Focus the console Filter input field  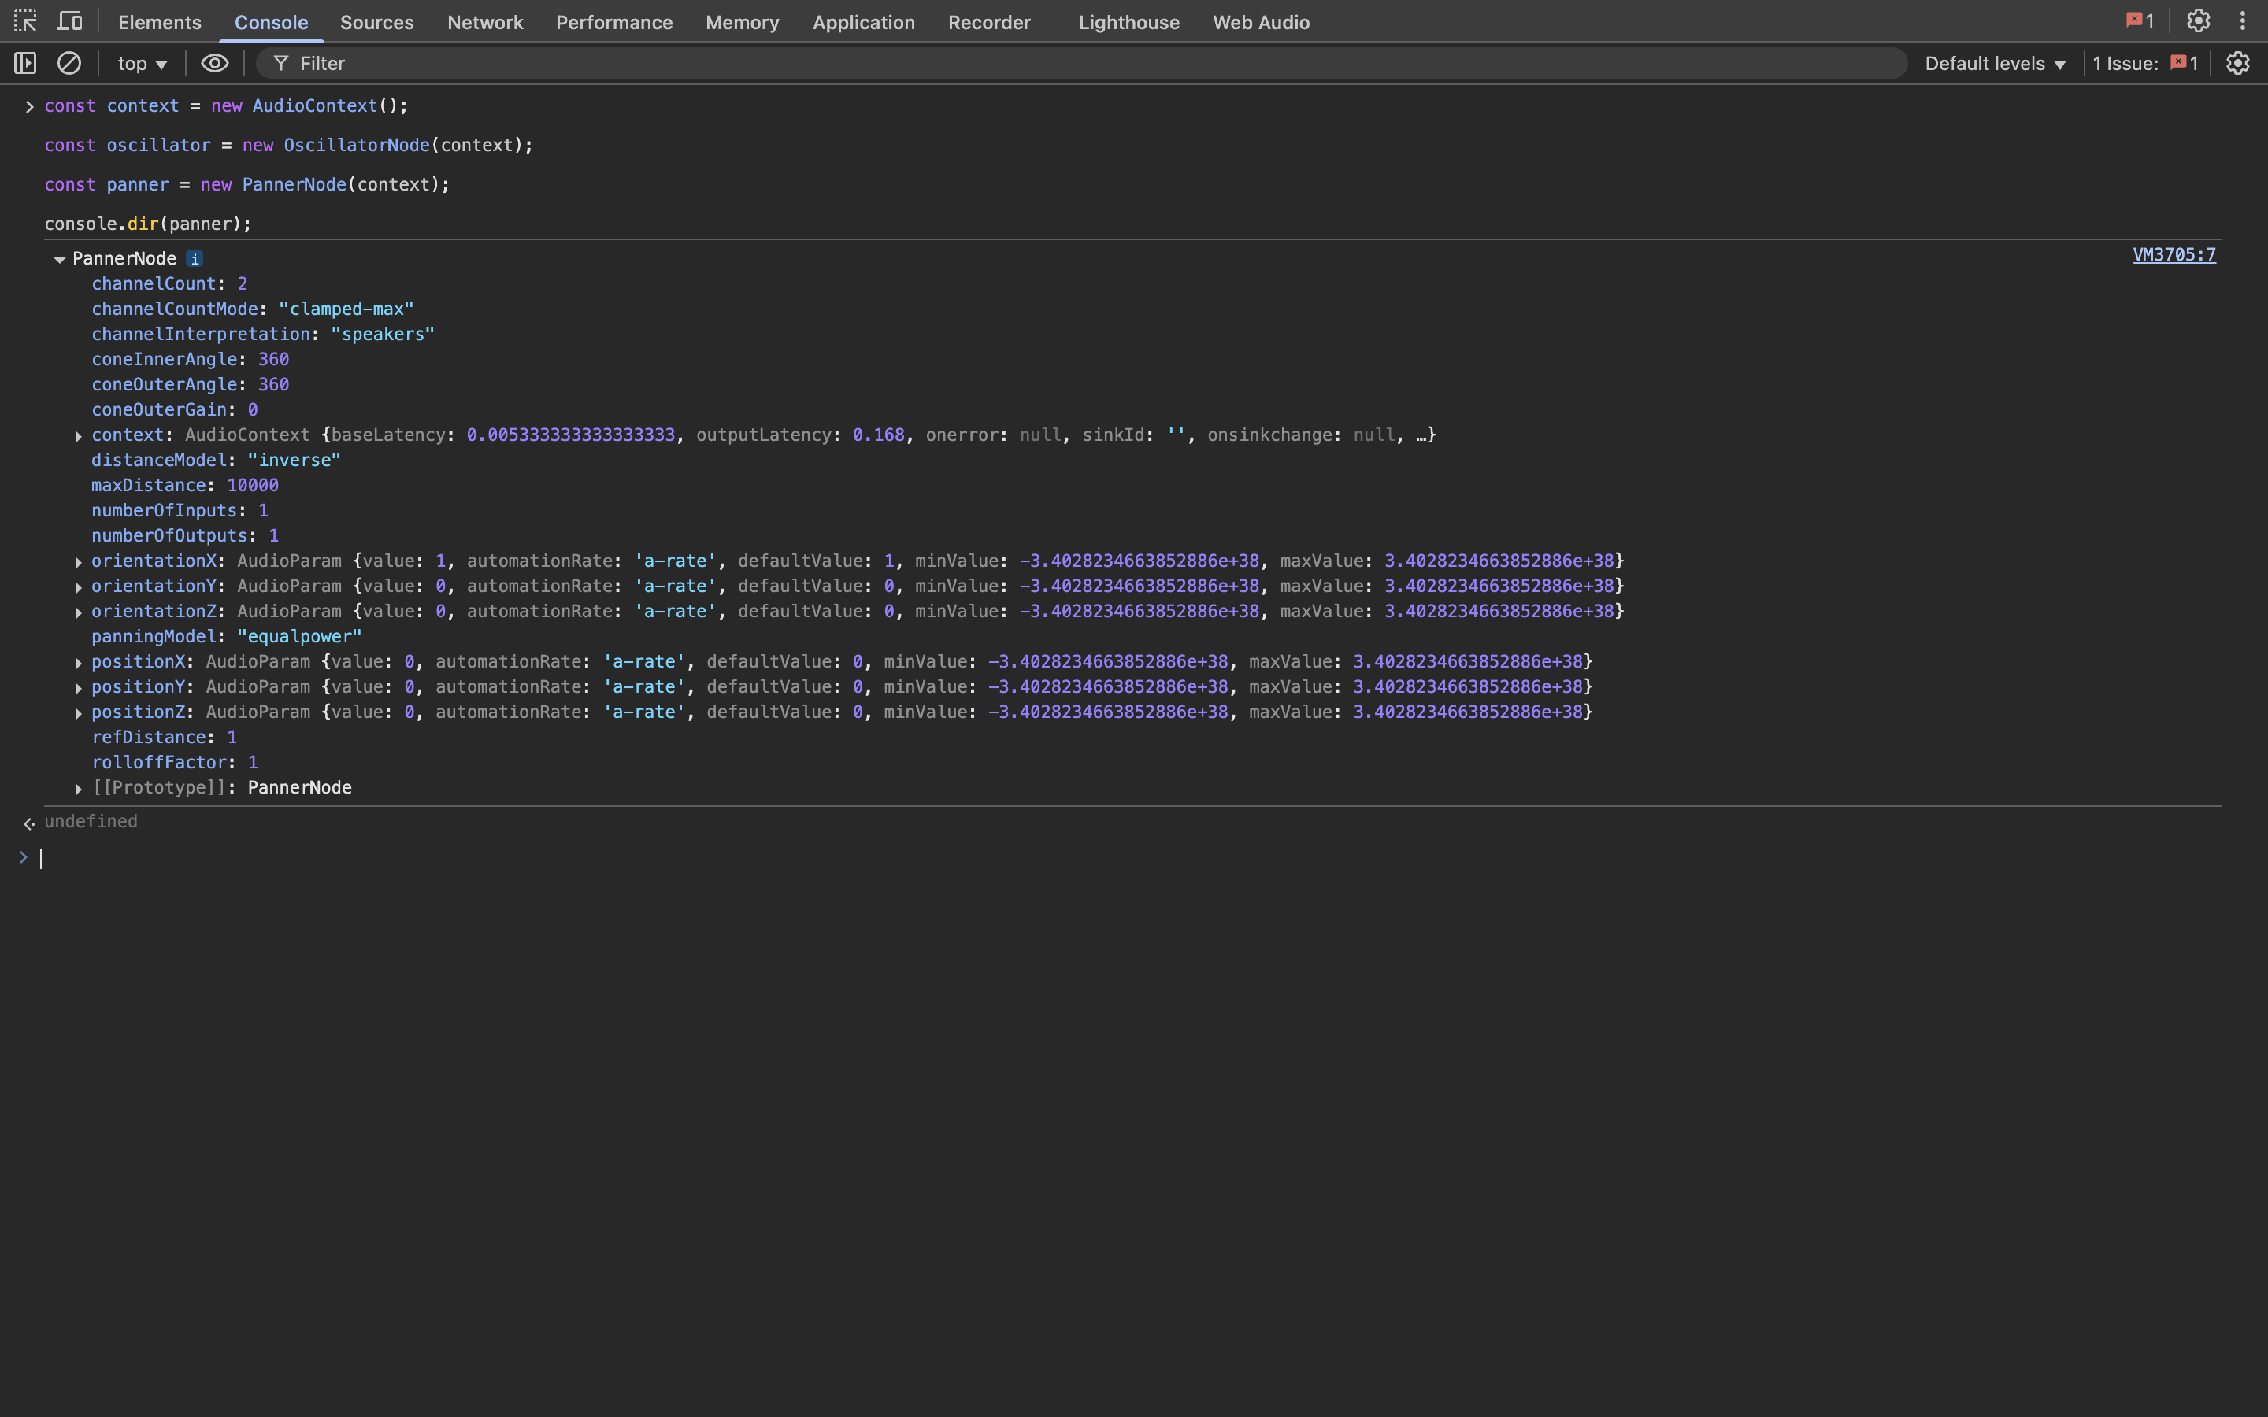(1083, 63)
